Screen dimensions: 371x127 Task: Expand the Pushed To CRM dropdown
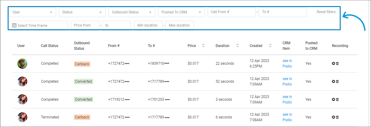tap(181, 12)
